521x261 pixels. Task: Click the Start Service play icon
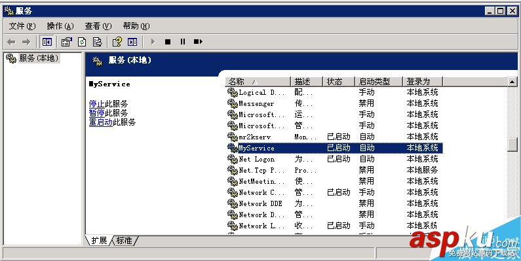point(153,42)
